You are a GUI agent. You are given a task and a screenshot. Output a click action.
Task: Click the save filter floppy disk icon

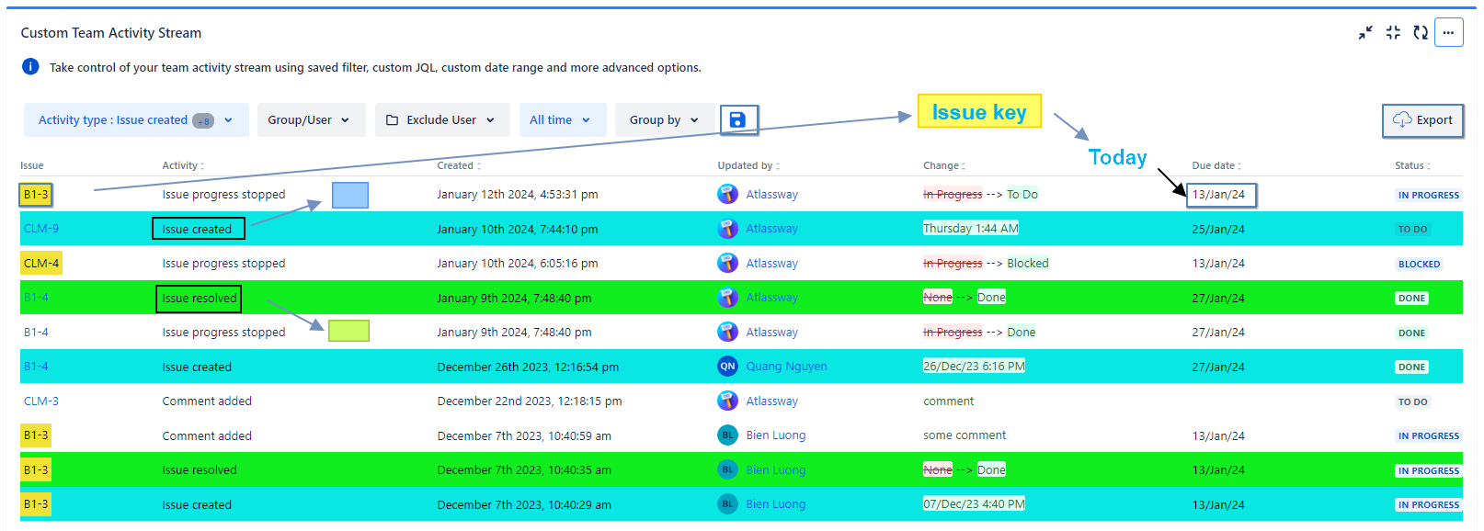tap(737, 120)
